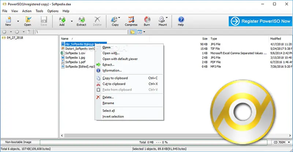The height and width of the screenshot is (152, 293).
Task: Click the path address input field
Action: point(81,32)
